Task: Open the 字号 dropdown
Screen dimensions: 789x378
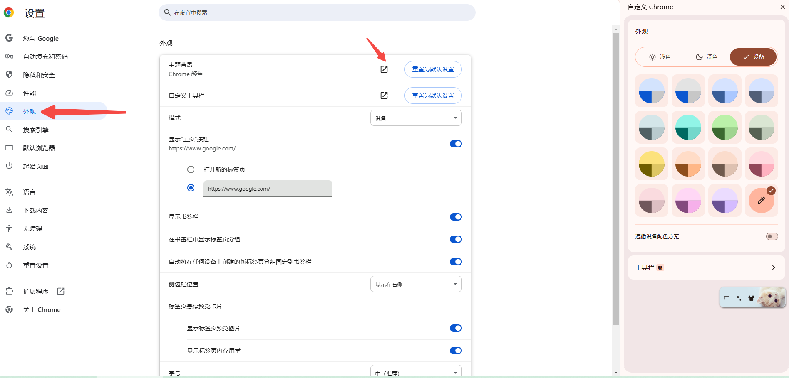Action: pyautogui.click(x=416, y=372)
